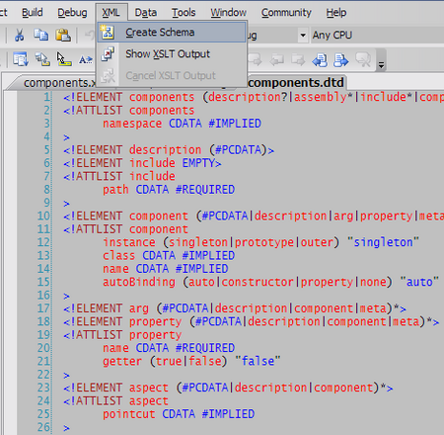Image resolution: width=444 pixels, height=435 pixels.
Task: Select Show XSLT Output menu entry
Action: (x=168, y=53)
